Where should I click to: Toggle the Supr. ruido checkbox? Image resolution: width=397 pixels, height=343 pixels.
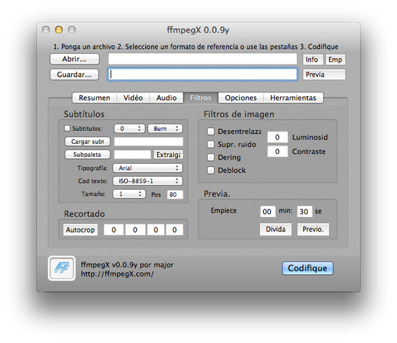[211, 144]
